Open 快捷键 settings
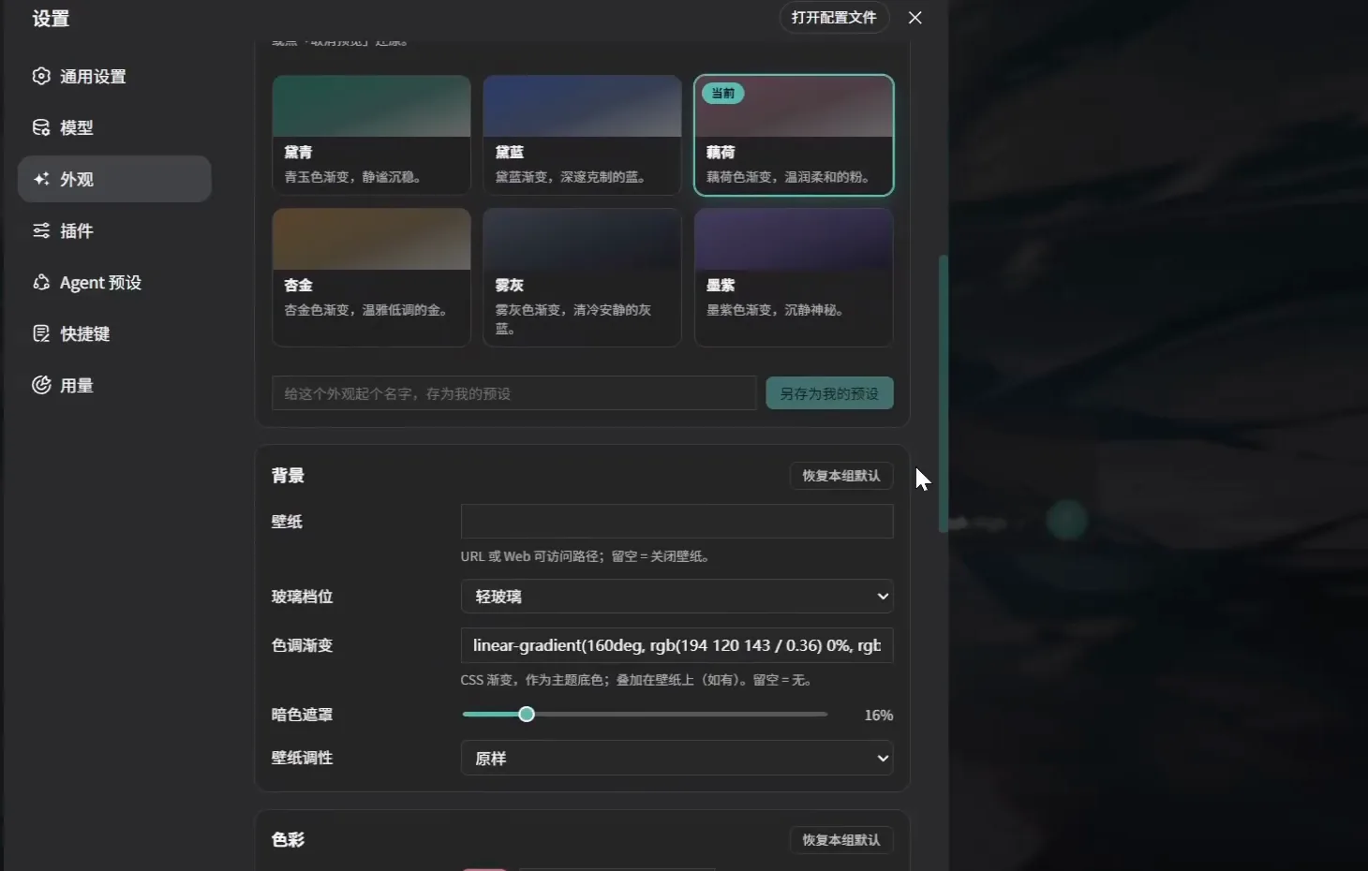1368x871 pixels. (x=114, y=333)
